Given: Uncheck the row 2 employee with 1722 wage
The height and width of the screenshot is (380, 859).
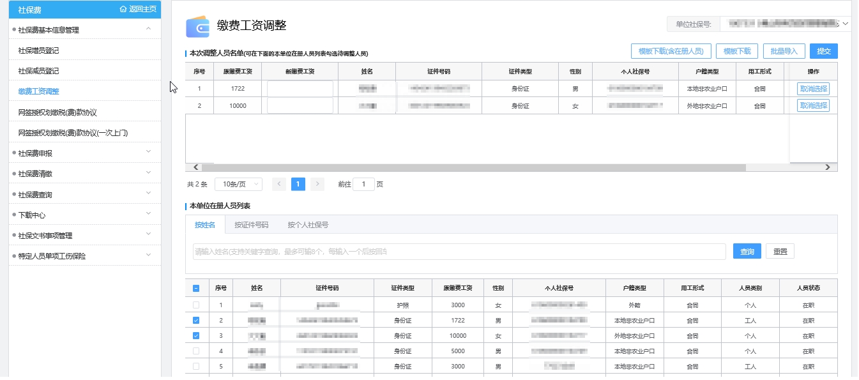Looking at the screenshot, I should [196, 321].
